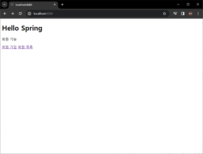
Task: Minimize the browser window
Action: click(178, 4)
